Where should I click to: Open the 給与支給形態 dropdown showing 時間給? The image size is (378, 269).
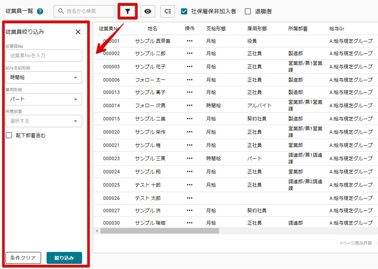(44, 78)
